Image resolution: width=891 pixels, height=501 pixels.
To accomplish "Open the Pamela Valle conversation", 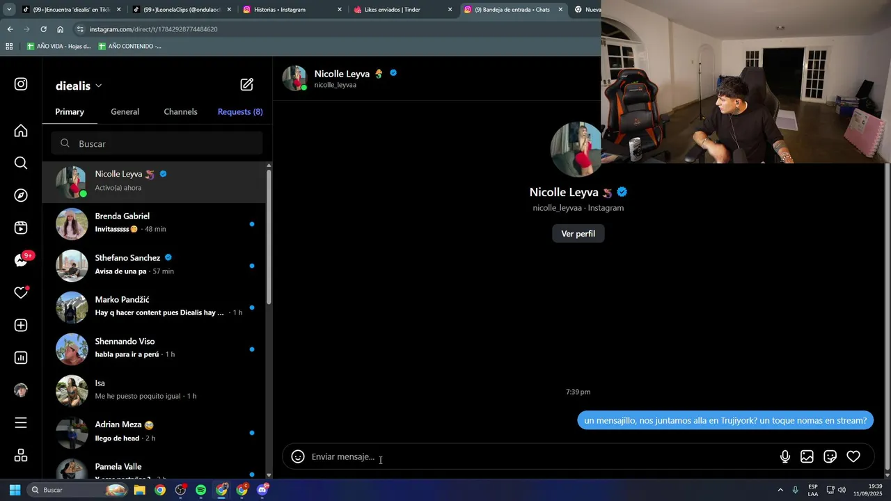I will click(x=154, y=466).
